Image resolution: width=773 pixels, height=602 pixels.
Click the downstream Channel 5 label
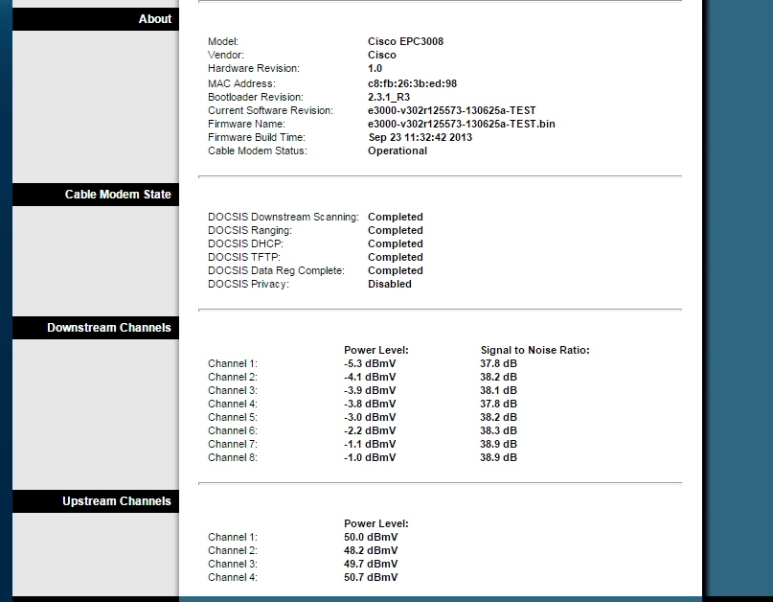pyautogui.click(x=232, y=417)
